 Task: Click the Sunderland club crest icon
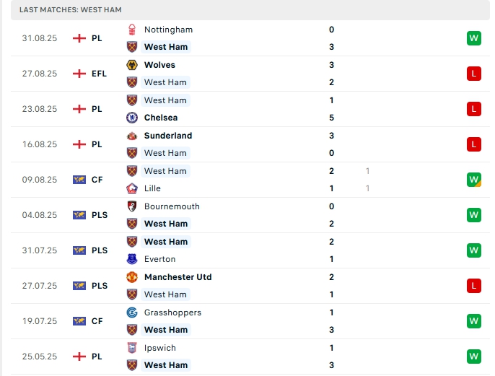tap(132, 136)
